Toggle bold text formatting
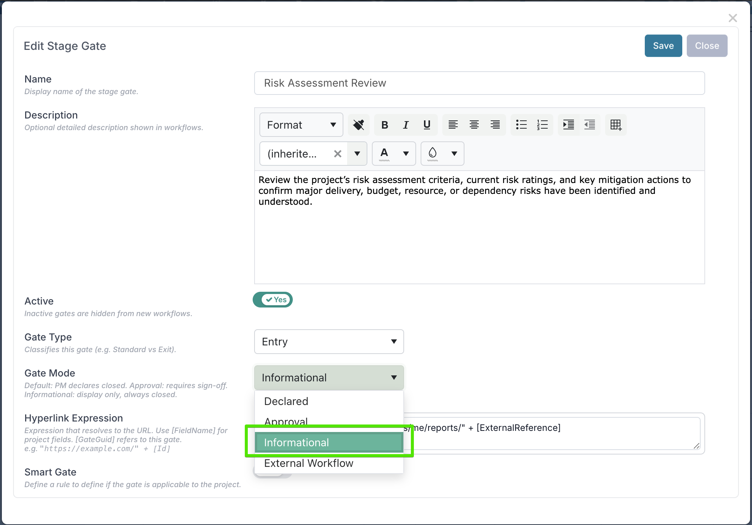 click(x=385, y=125)
